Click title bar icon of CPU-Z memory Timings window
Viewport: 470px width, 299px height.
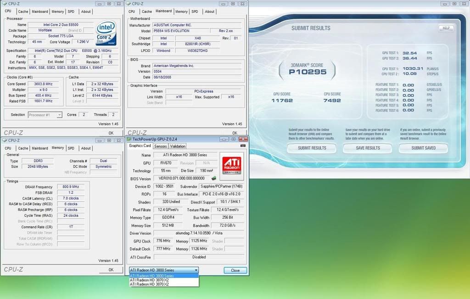coord(4,141)
